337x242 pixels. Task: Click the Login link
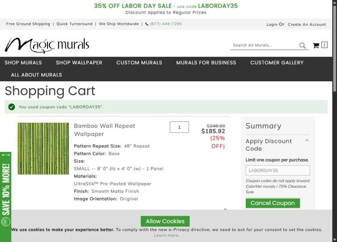click(x=272, y=25)
